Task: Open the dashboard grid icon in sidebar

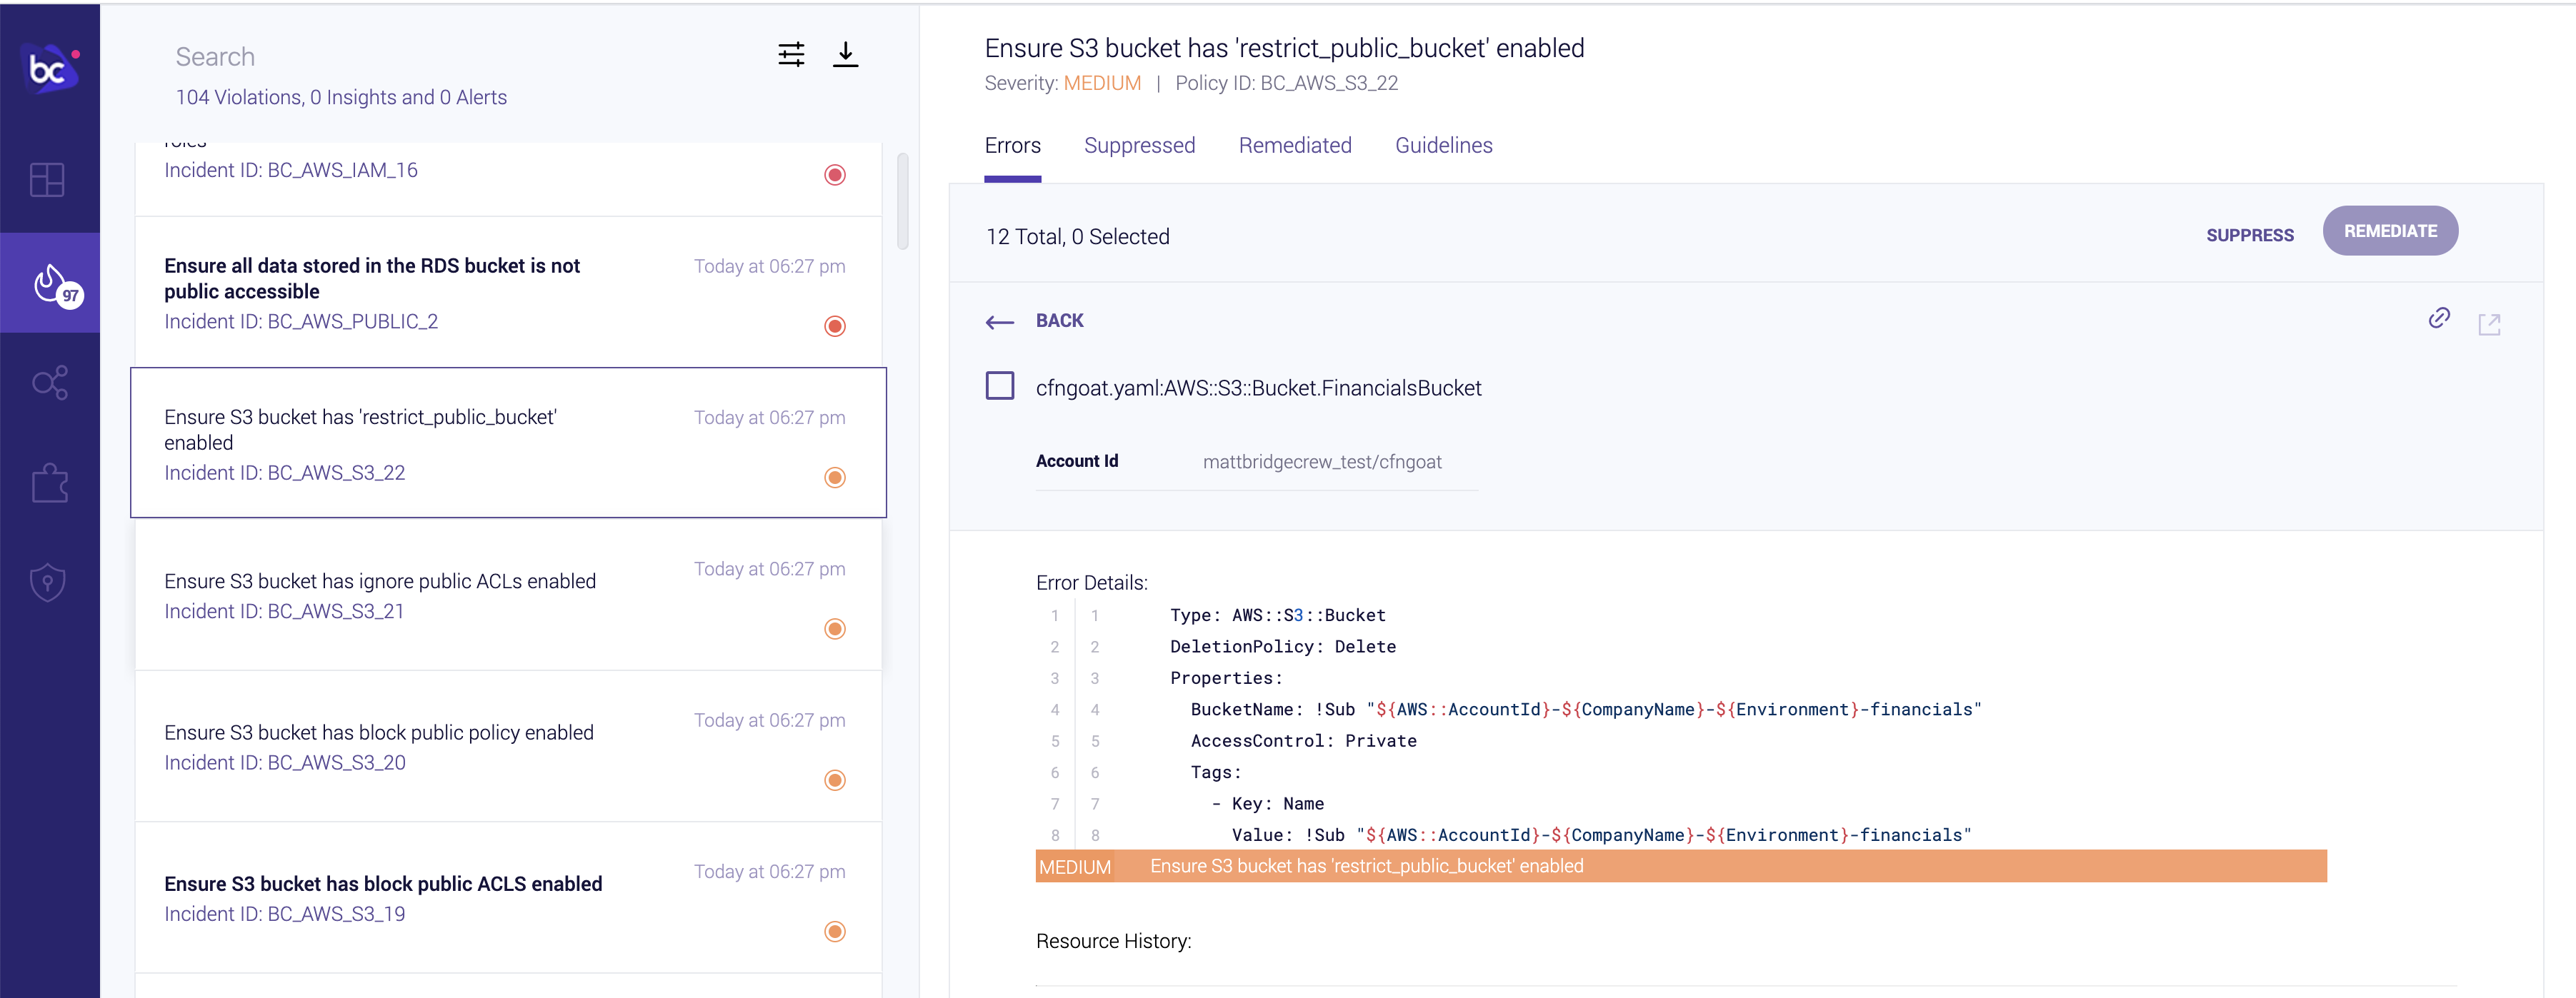Action: tap(47, 180)
